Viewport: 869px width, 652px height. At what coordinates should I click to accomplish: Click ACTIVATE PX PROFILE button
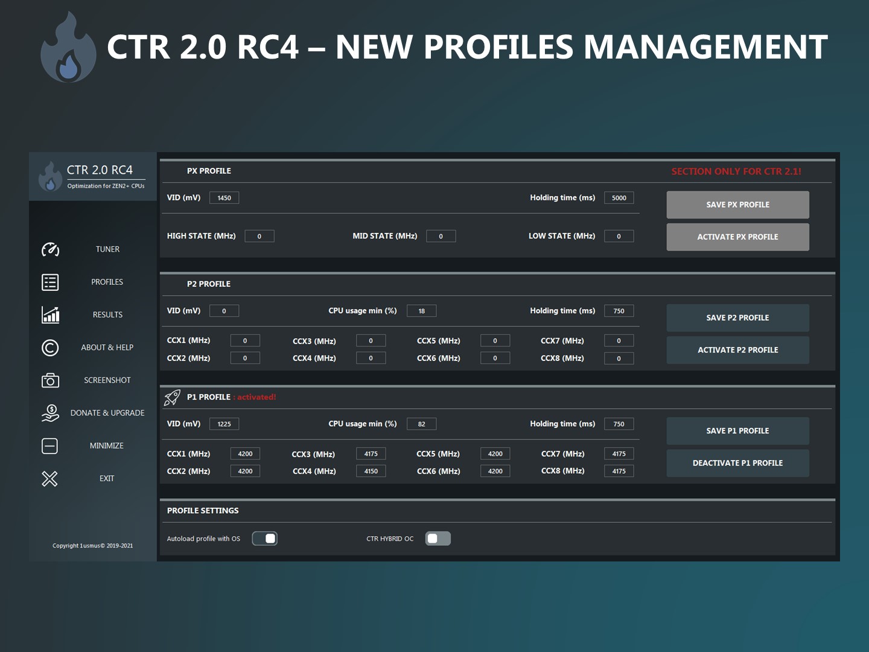point(737,237)
